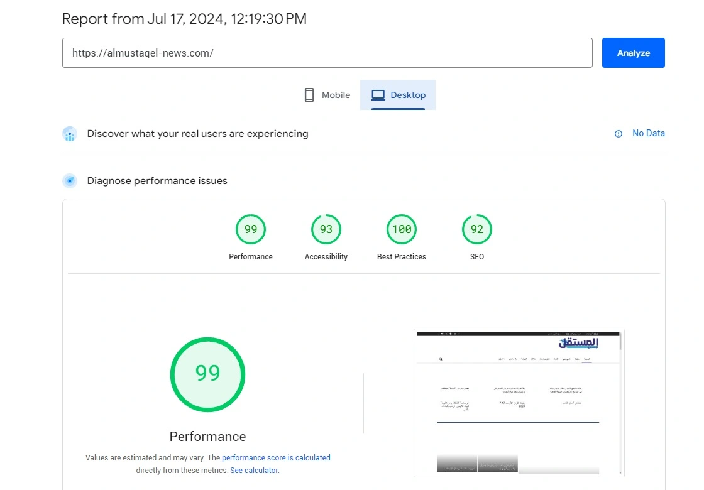This screenshot has height=490, width=704.
Task: Click the website screenshot thumbnail
Action: pos(519,403)
